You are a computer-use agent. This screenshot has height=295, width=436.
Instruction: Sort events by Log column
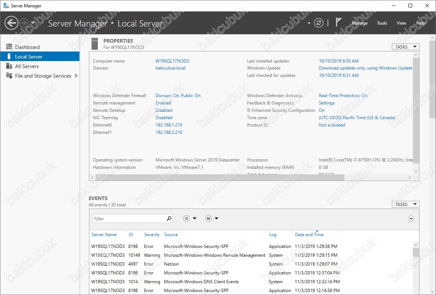(x=273, y=235)
